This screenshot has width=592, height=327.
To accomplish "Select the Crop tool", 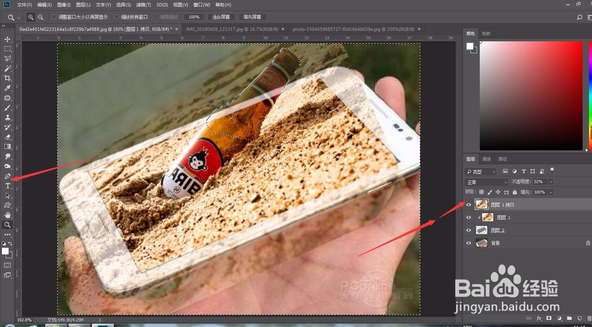I will click(8, 79).
